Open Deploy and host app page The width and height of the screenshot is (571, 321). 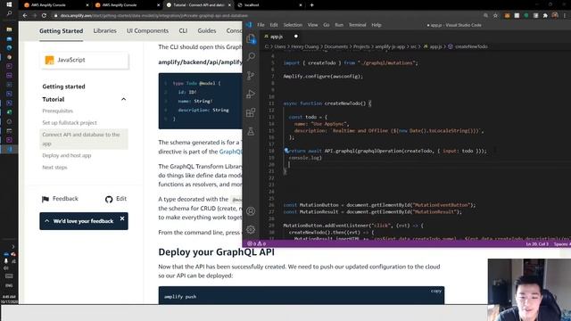pyautogui.click(x=67, y=155)
